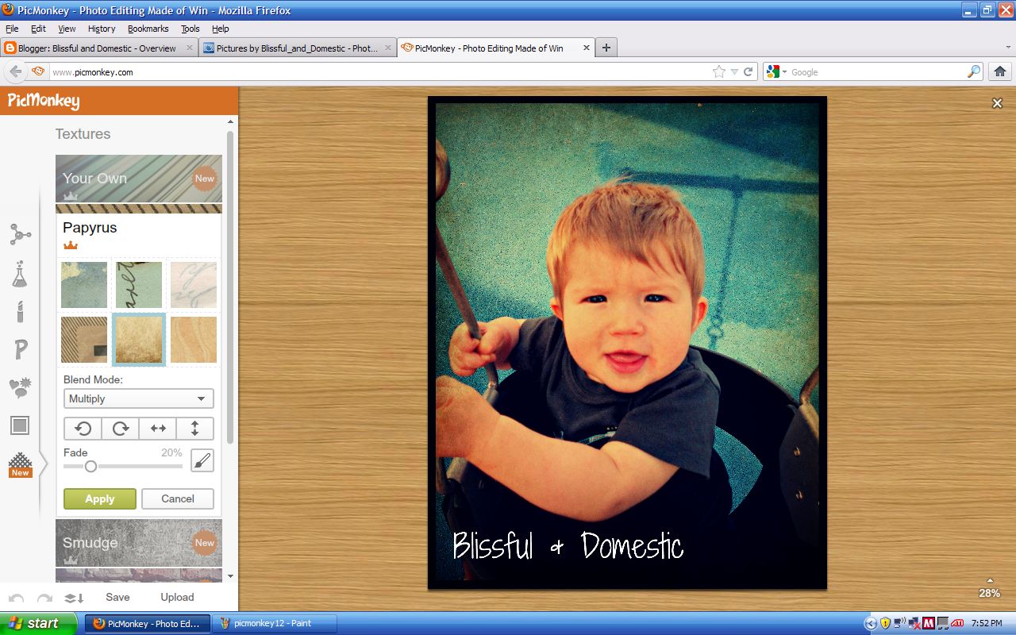Click the Redo arrow at bottom
This screenshot has height=635, width=1016.
pos(44,598)
